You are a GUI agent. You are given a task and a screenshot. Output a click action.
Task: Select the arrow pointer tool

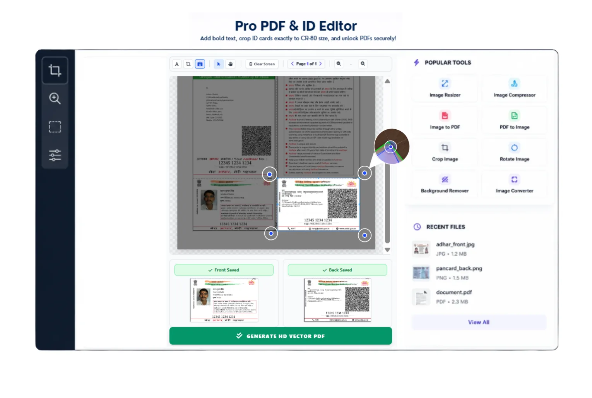coord(219,64)
